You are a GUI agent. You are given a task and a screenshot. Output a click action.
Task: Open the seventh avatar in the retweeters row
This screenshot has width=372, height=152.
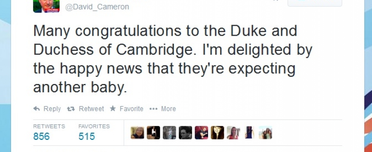point(233,133)
